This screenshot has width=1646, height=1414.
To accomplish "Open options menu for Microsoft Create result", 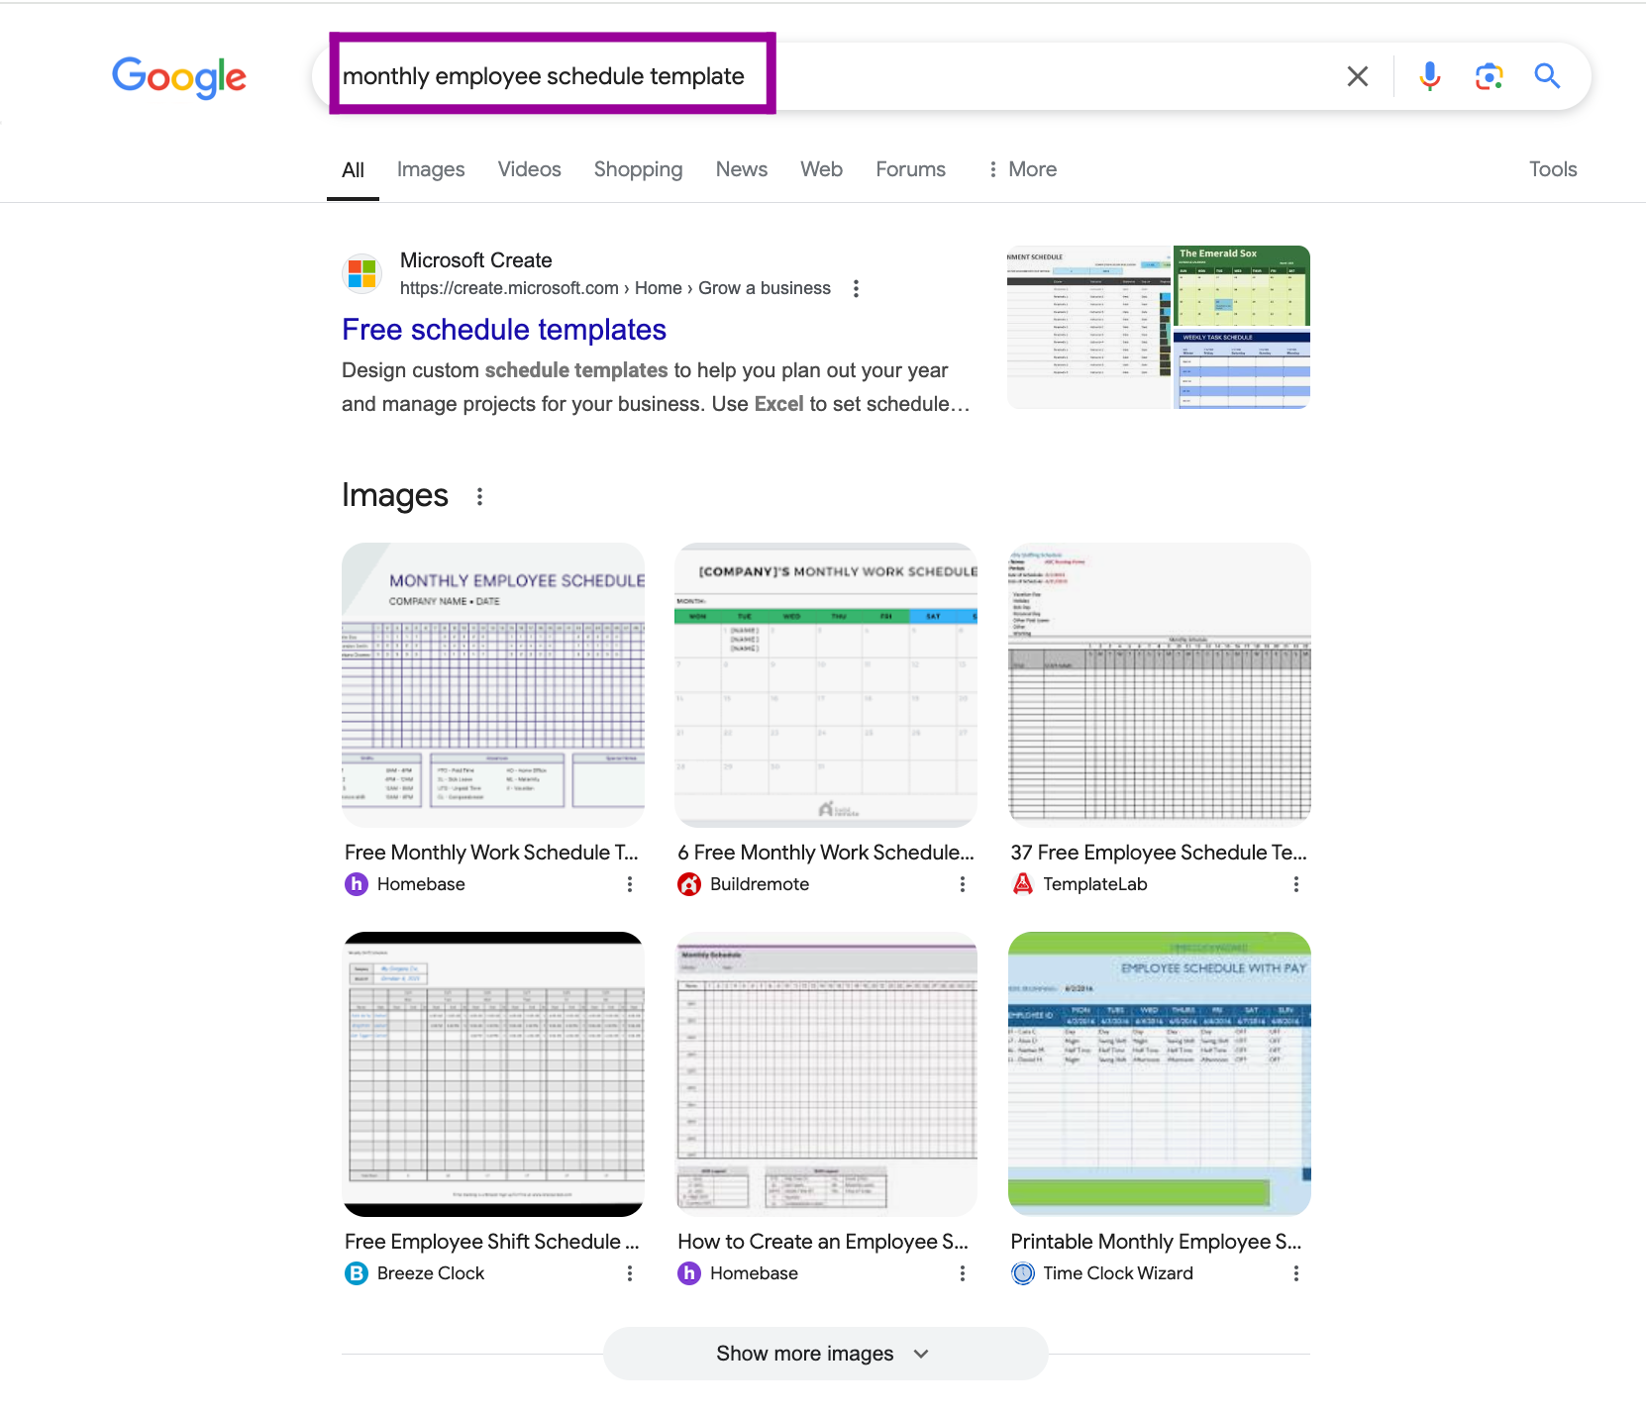I will click(x=856, y=288).
